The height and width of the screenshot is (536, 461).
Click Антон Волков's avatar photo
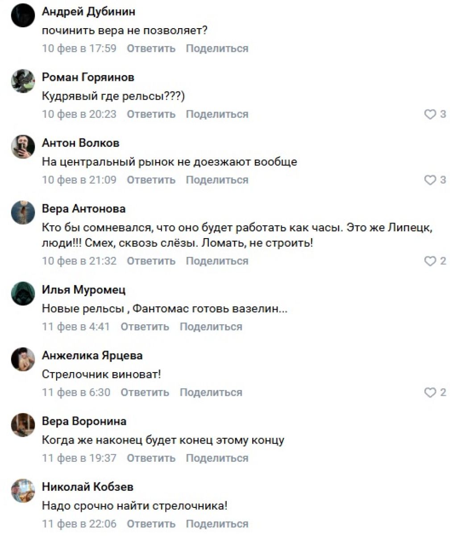(23, 147)
